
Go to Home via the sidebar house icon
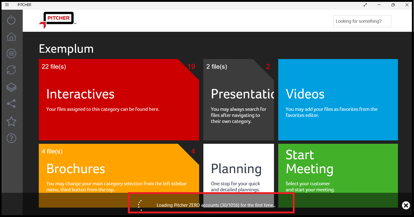click(x=11, y=37)
